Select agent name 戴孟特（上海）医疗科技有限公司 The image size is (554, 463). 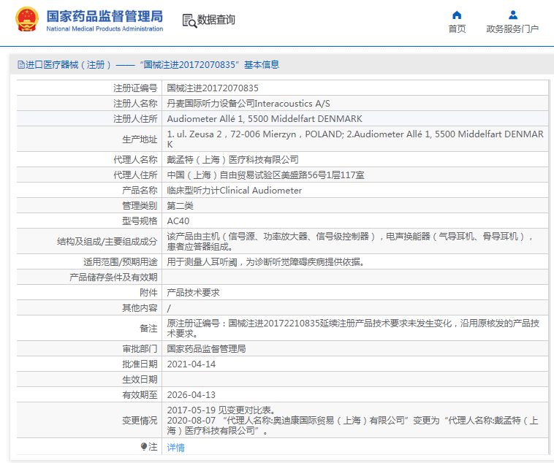pyautogui.click(x=233, y=160)
